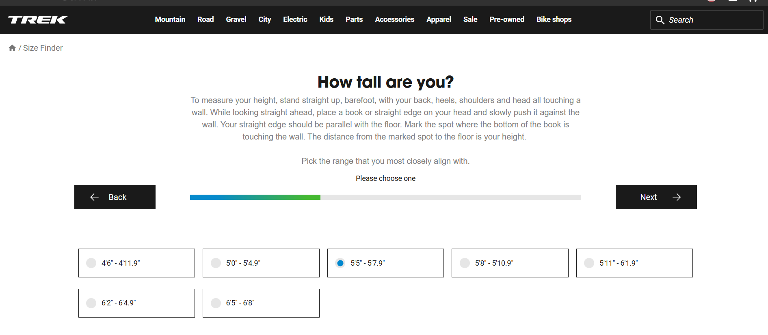The height and width of the screenshot is (335, 768).
Task: Open the Mountain bikes menu
Action: [170, 19]
